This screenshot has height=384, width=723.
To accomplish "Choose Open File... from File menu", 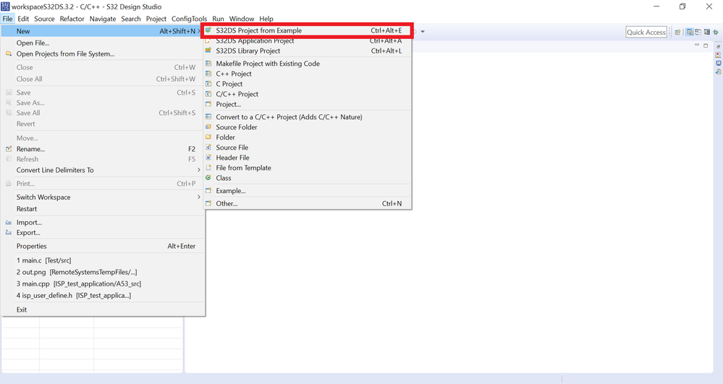I will 102,43.
